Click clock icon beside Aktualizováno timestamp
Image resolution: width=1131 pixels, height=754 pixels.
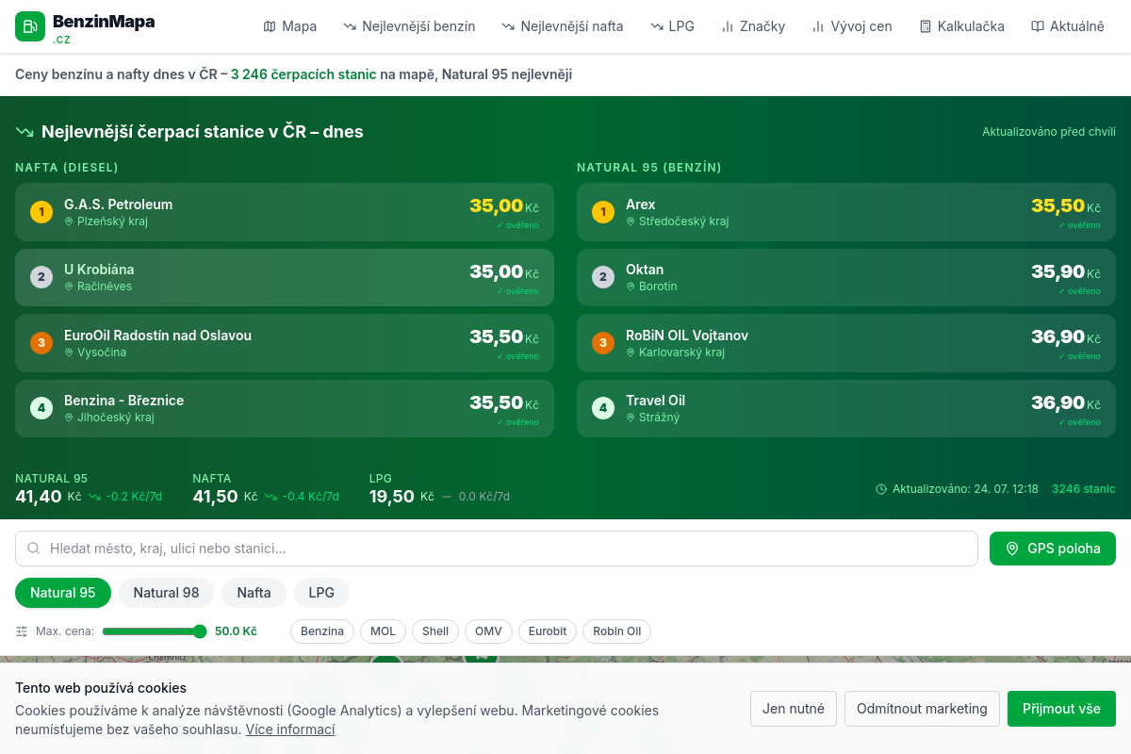(x=881, y=489)
